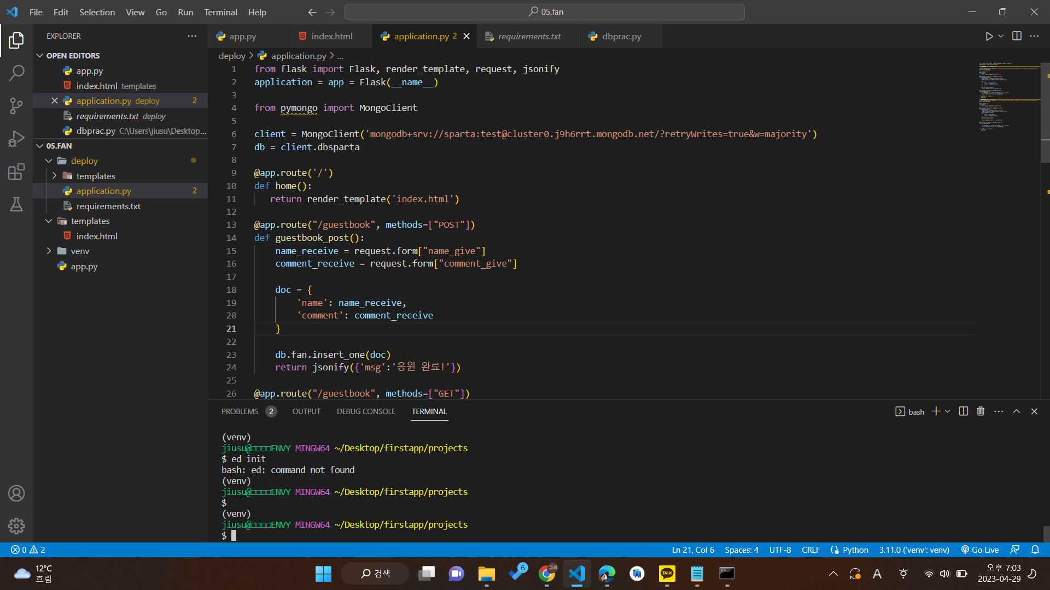This screenshot has width=1050, height=590.
Task: Kill the terminal with trash icon
Action: (x=981, y=411)
